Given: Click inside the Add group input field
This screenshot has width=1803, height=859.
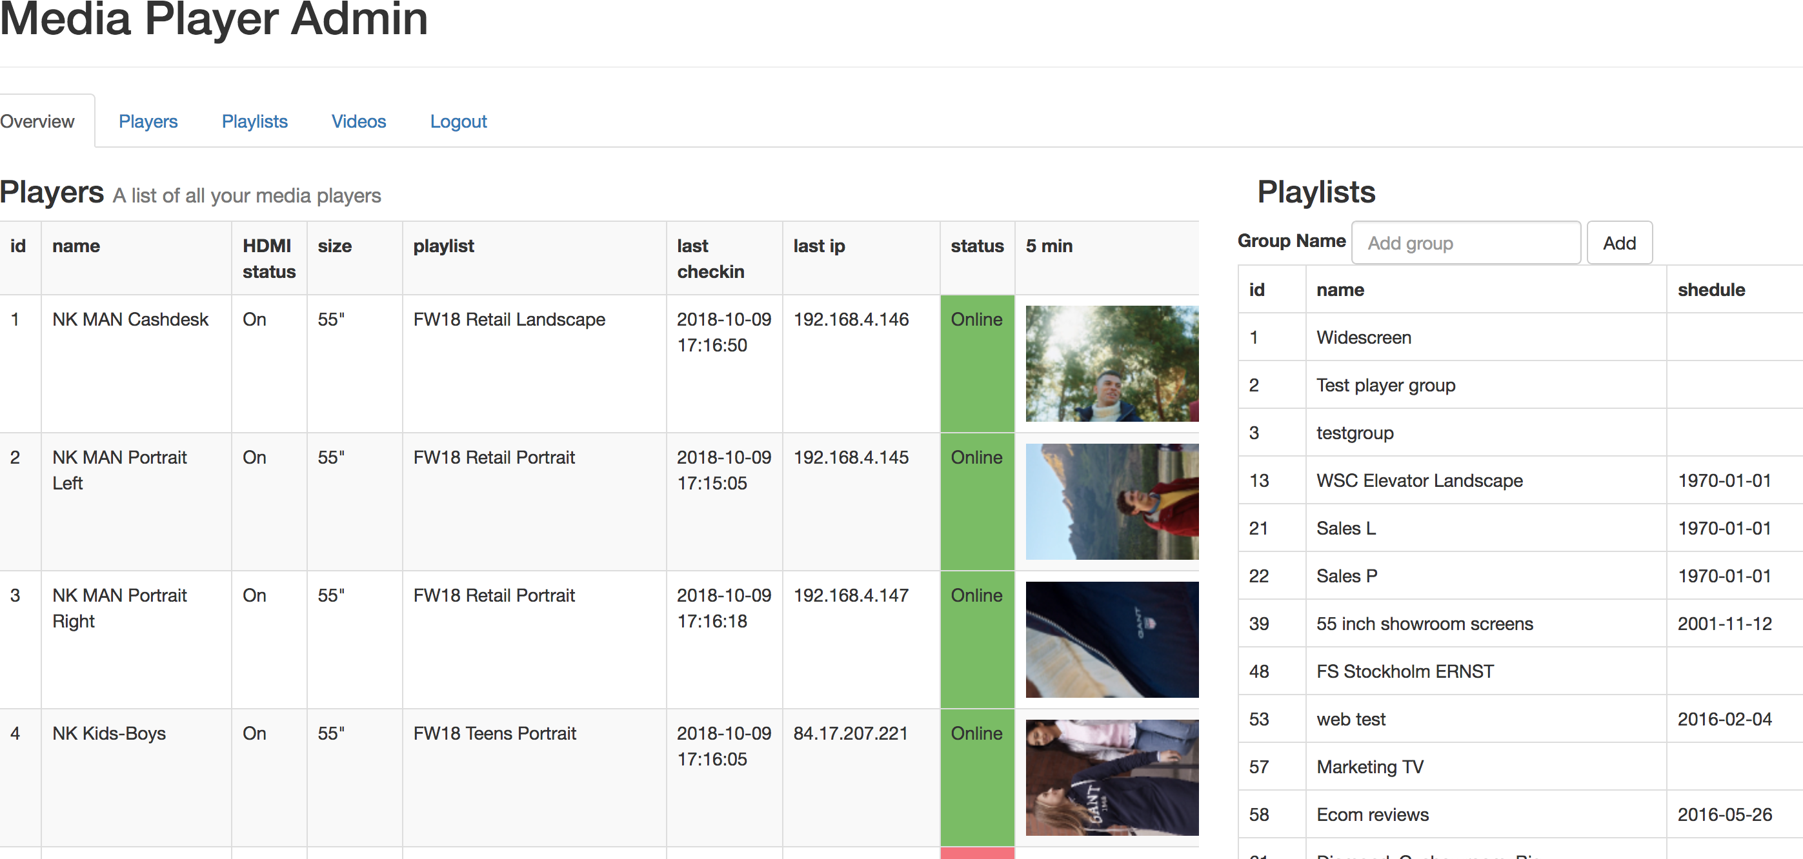Looking at the screenshot, I should click(x=1466, y=242).
